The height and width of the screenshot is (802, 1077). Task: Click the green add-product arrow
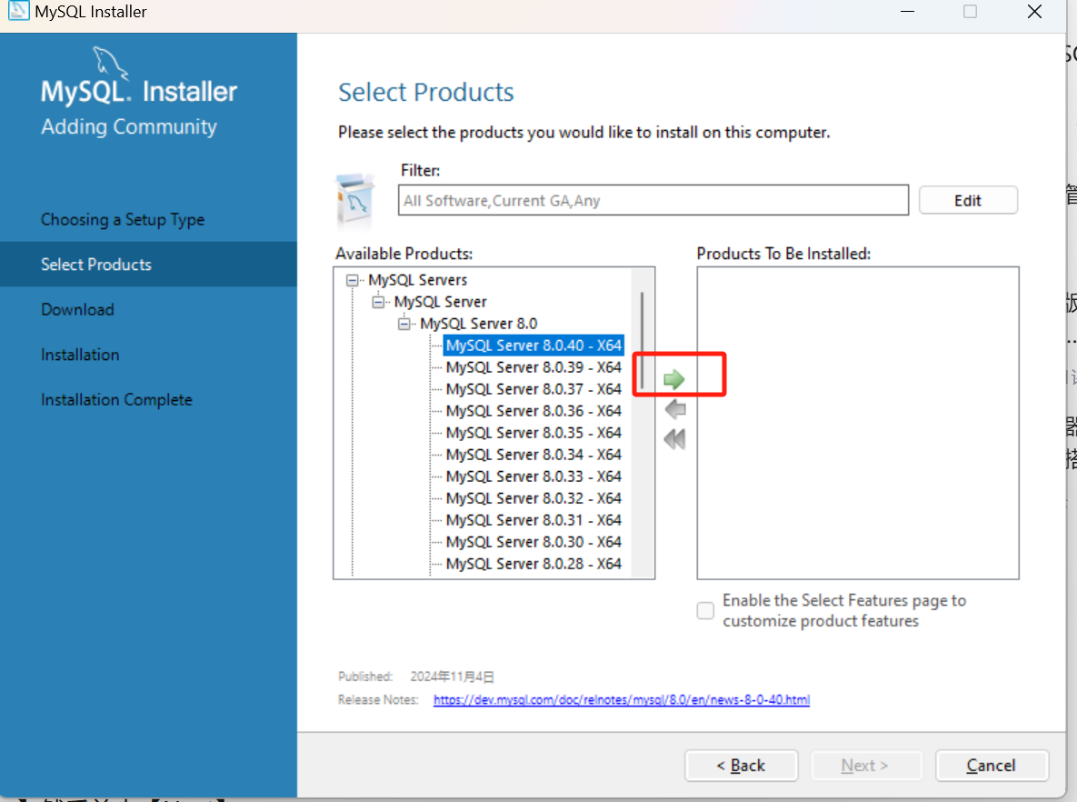click(x=673, y=378)
